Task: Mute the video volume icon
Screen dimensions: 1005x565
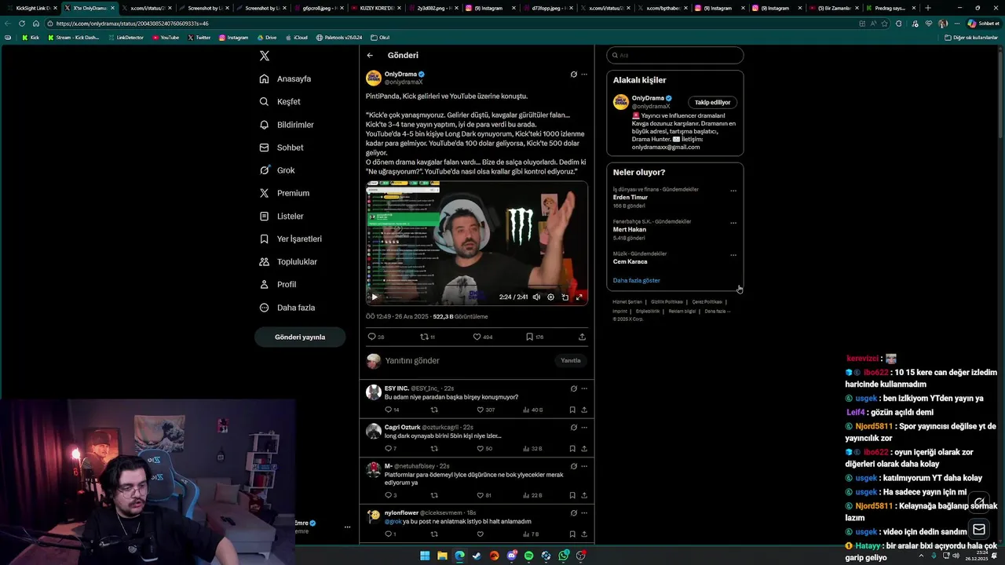Action: point(536,297)
